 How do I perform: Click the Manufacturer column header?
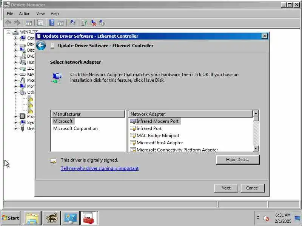click(x=88, y=114)
